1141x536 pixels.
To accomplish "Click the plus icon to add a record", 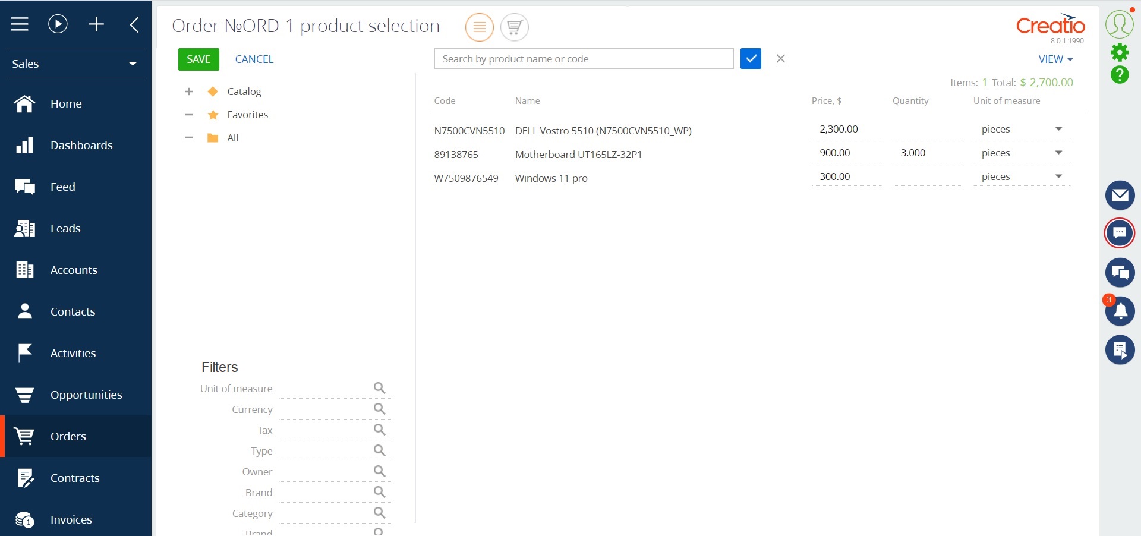I will (x=96, y=24).
